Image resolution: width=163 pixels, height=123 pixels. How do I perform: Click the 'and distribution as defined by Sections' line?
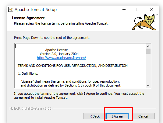point(71,85)
